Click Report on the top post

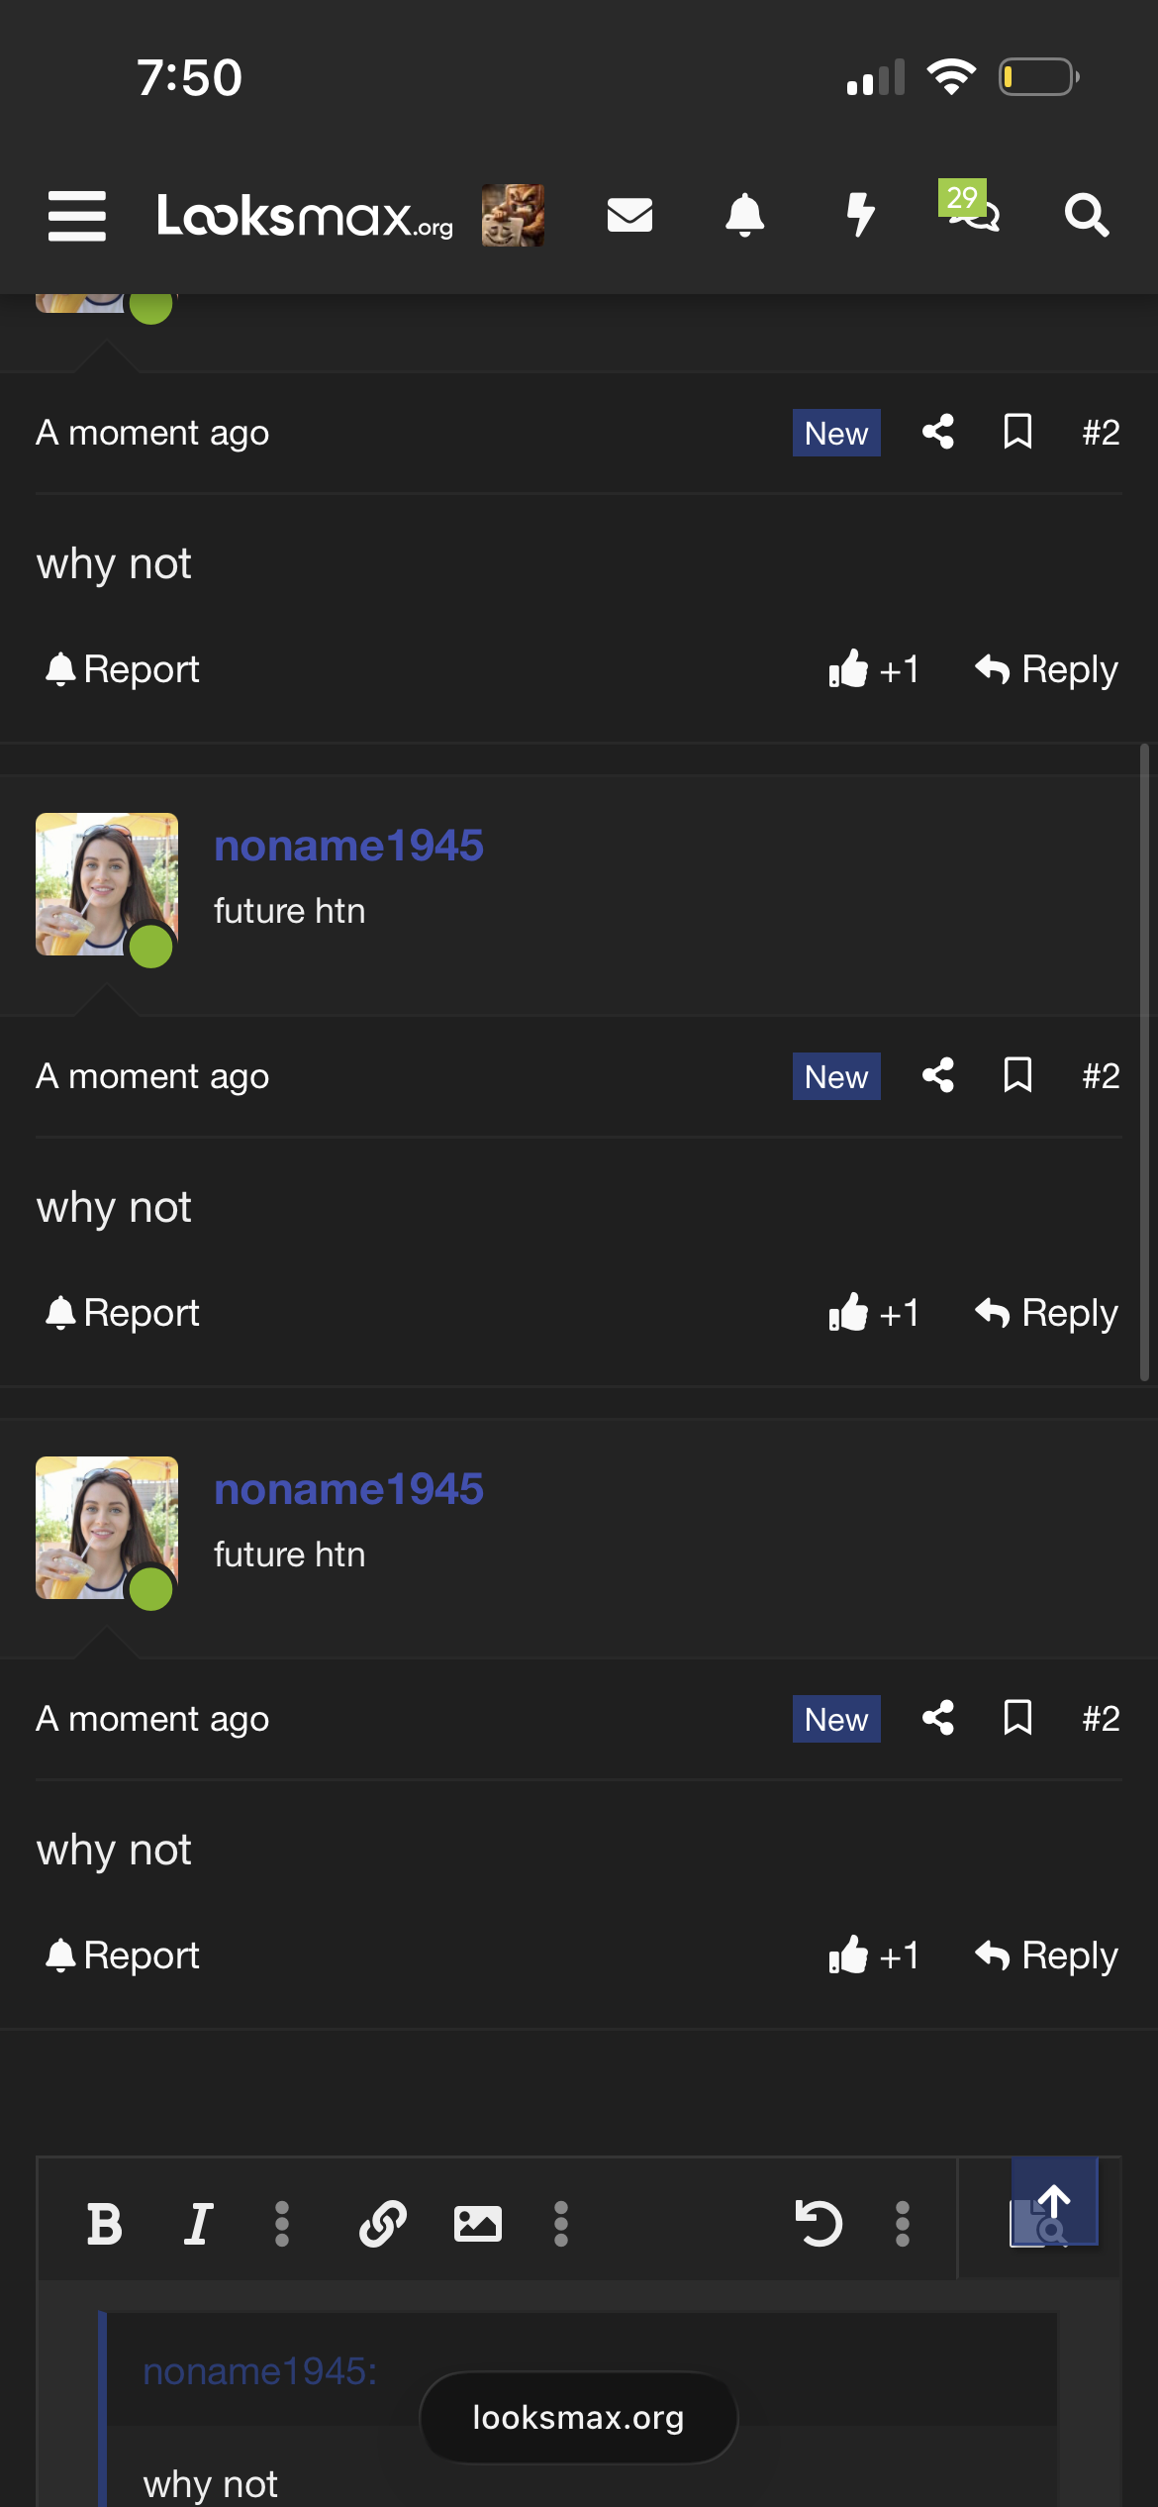tap(122, 669)
